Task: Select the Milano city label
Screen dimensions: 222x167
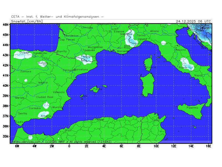Action: point(155,31)
